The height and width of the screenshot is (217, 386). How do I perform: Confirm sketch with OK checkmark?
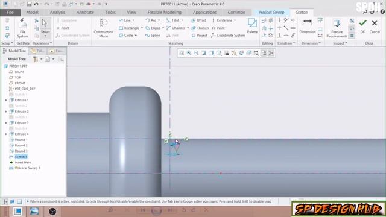(x=362, y=27)
